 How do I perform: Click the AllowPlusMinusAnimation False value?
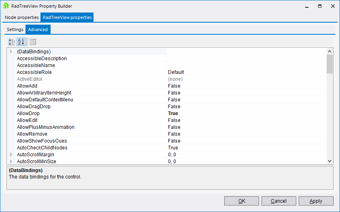pyautogui.click(x=174, y=127)
